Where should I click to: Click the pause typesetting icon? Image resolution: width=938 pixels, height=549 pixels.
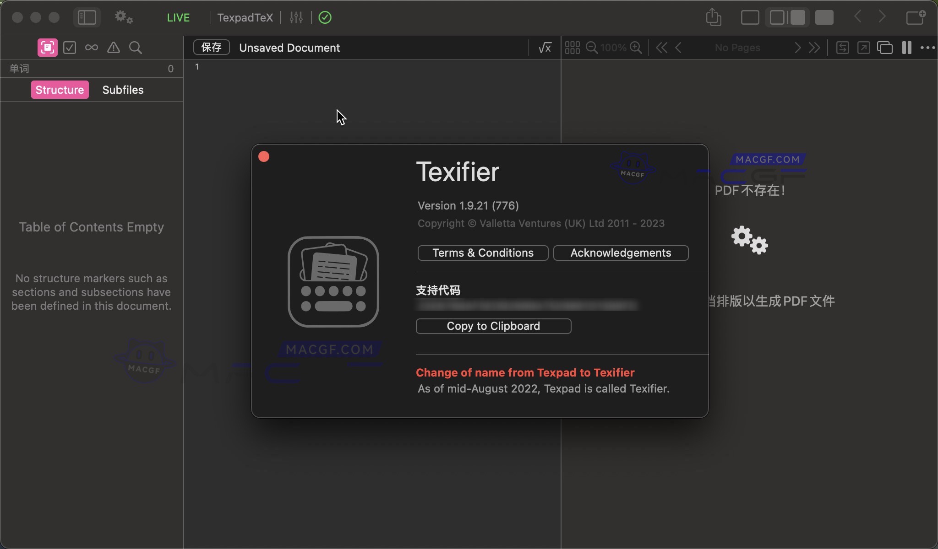click(906, 48)
